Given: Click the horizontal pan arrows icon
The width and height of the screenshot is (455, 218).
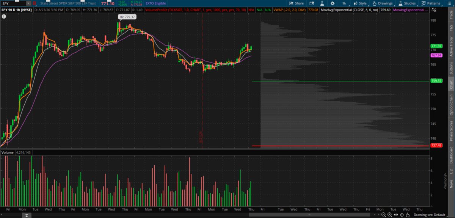Looking at the screenshot, I should (x=396, y=215).
